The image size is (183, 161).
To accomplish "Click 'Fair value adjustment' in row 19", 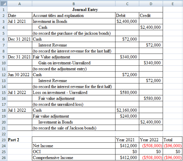I will 74,116.
